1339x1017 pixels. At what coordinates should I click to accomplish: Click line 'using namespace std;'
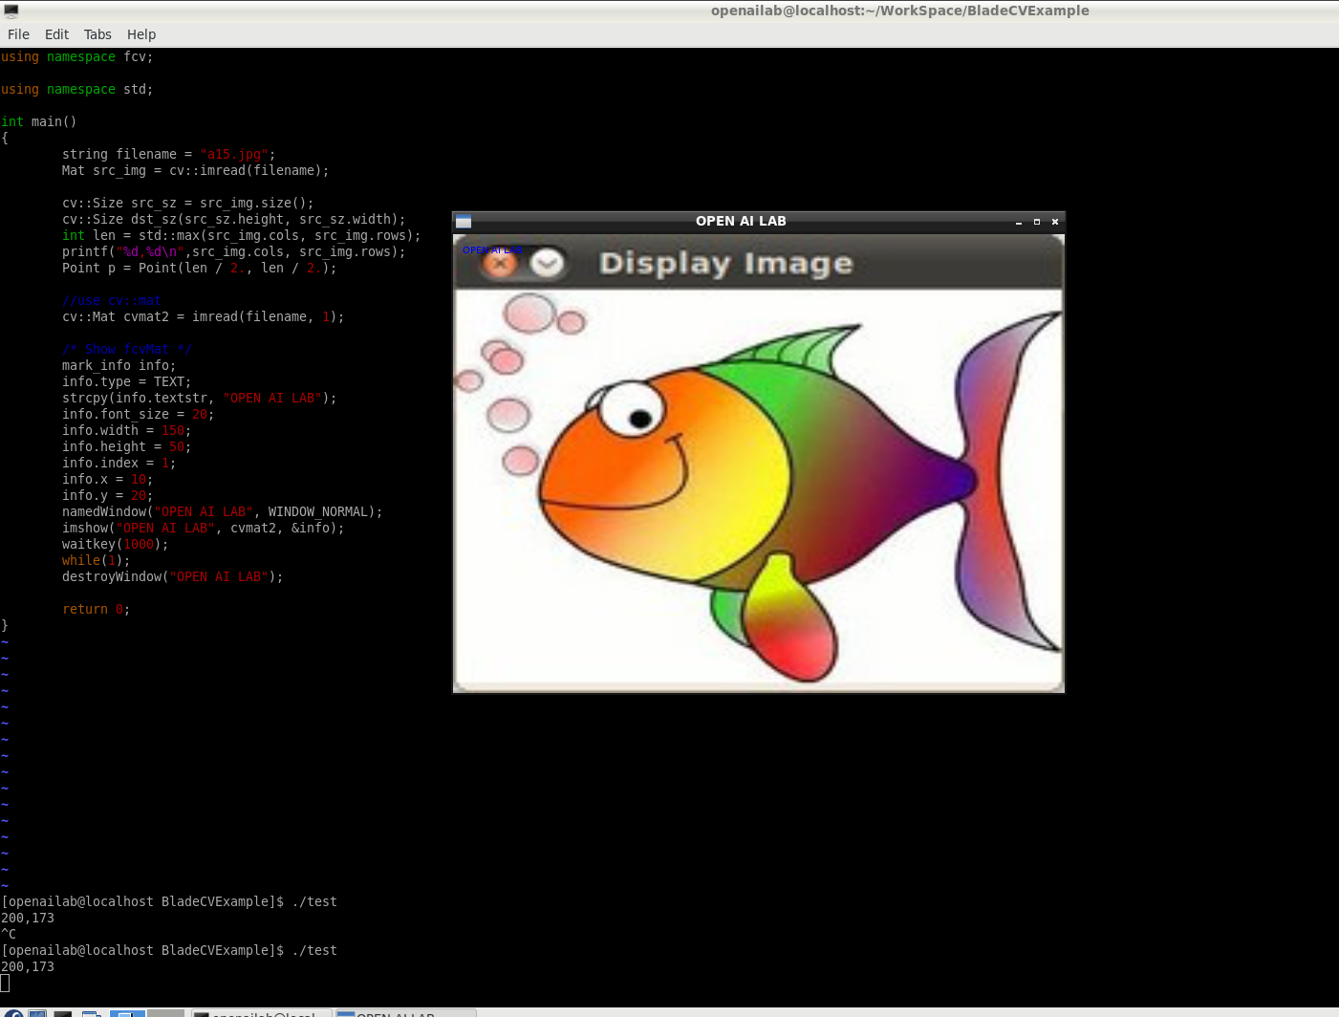point(76,89)
